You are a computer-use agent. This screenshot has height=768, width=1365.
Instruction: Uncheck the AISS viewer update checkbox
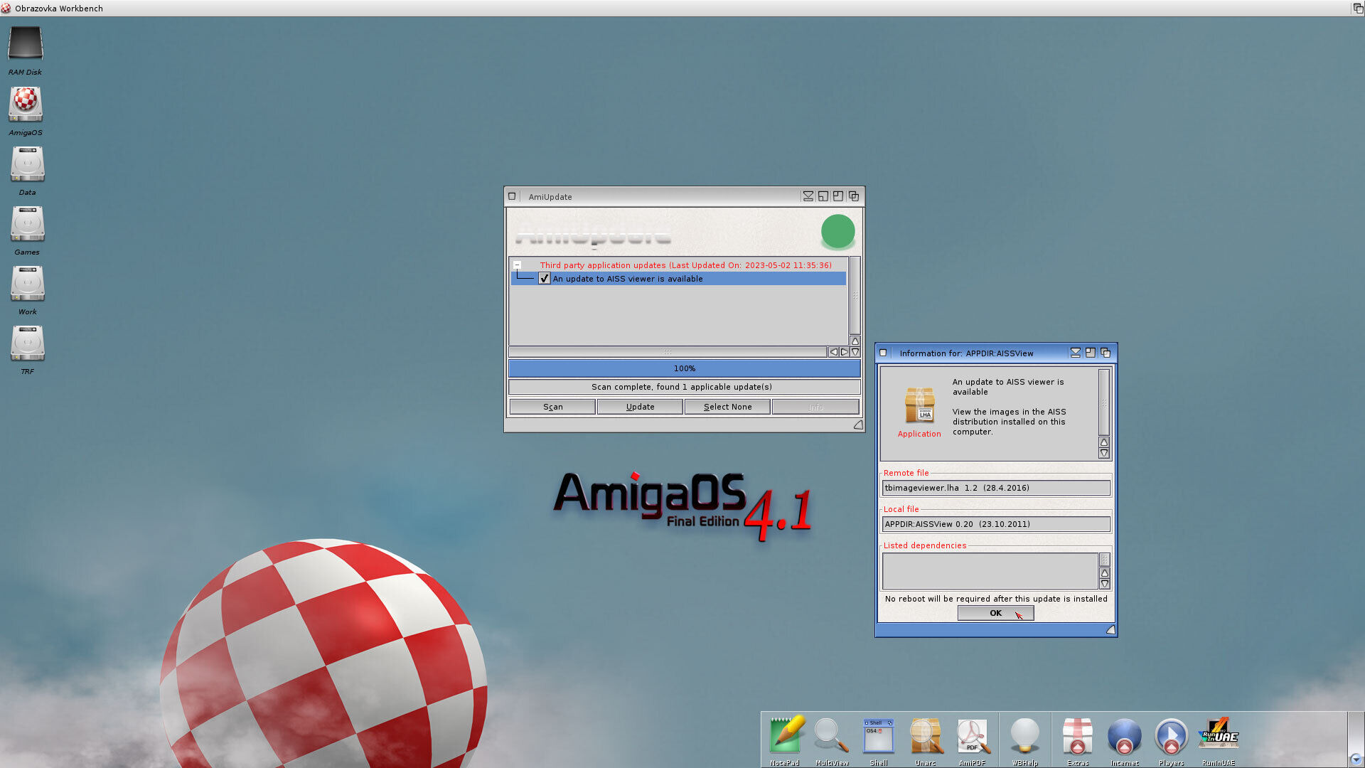545,279
